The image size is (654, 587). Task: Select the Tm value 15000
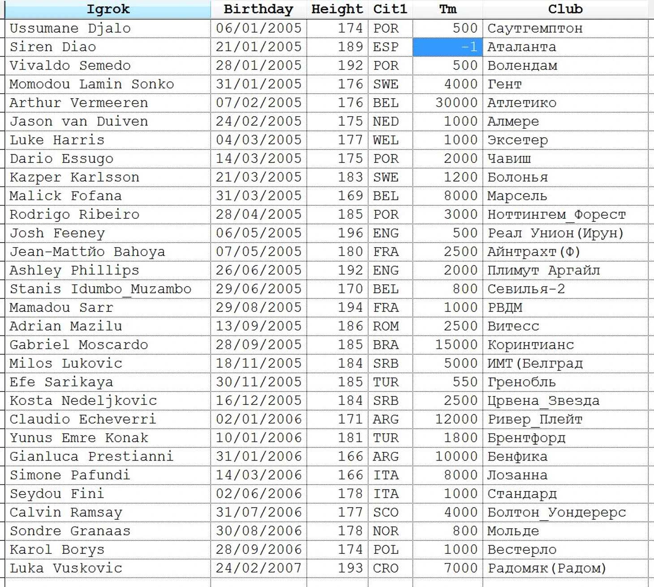(x=447, y=345)
